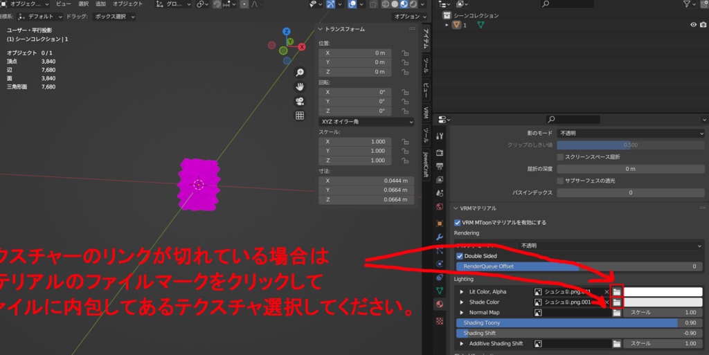
Task: Open the Scene properties tab icon
Action: [x=440, y=193]
